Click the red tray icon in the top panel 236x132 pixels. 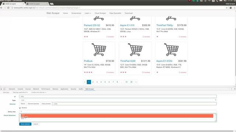[190, 1]
